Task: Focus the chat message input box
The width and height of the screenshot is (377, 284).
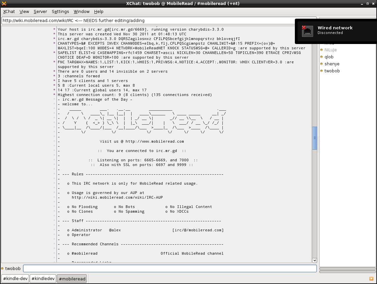Action: (170, 268)
